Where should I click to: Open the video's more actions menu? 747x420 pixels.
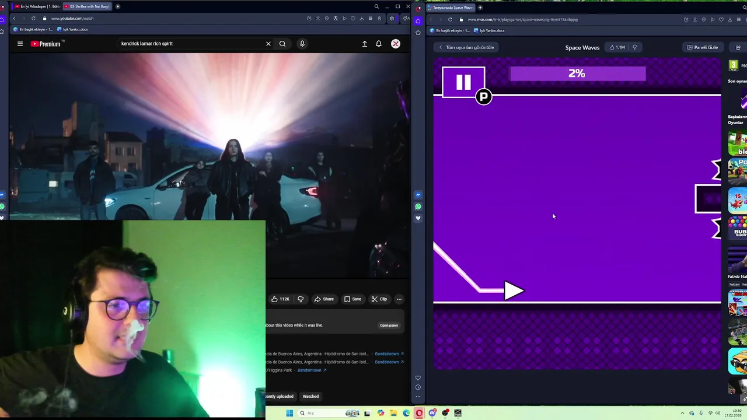(x=399, y=299)
